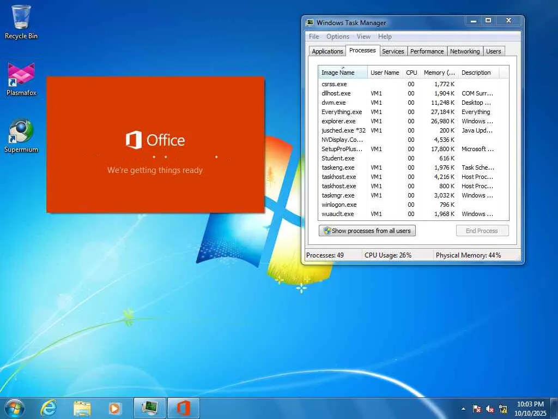Switch to the Networking tab

pyautogui.click(x=465, y=51)
